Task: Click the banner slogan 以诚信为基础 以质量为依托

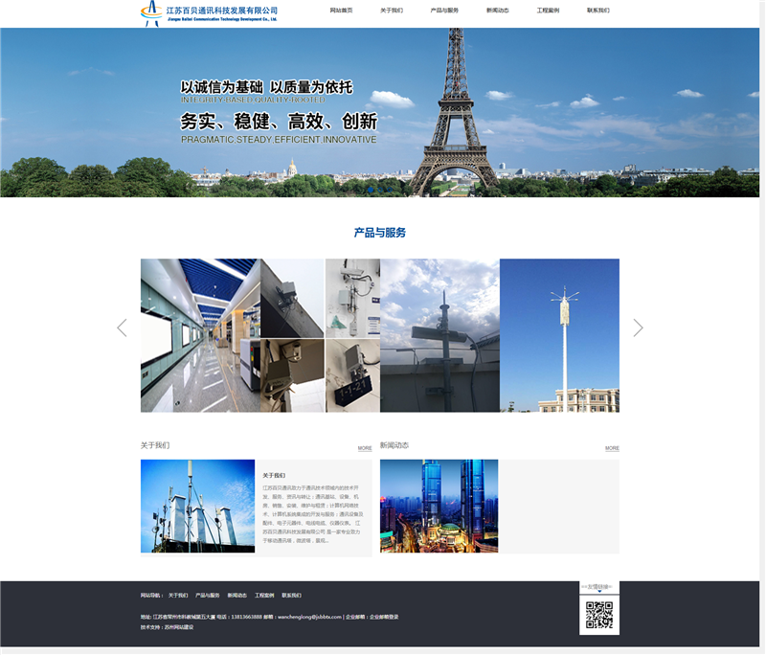Action: pos(267,87)
